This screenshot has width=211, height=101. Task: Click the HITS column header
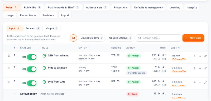(x=163, y=48)
